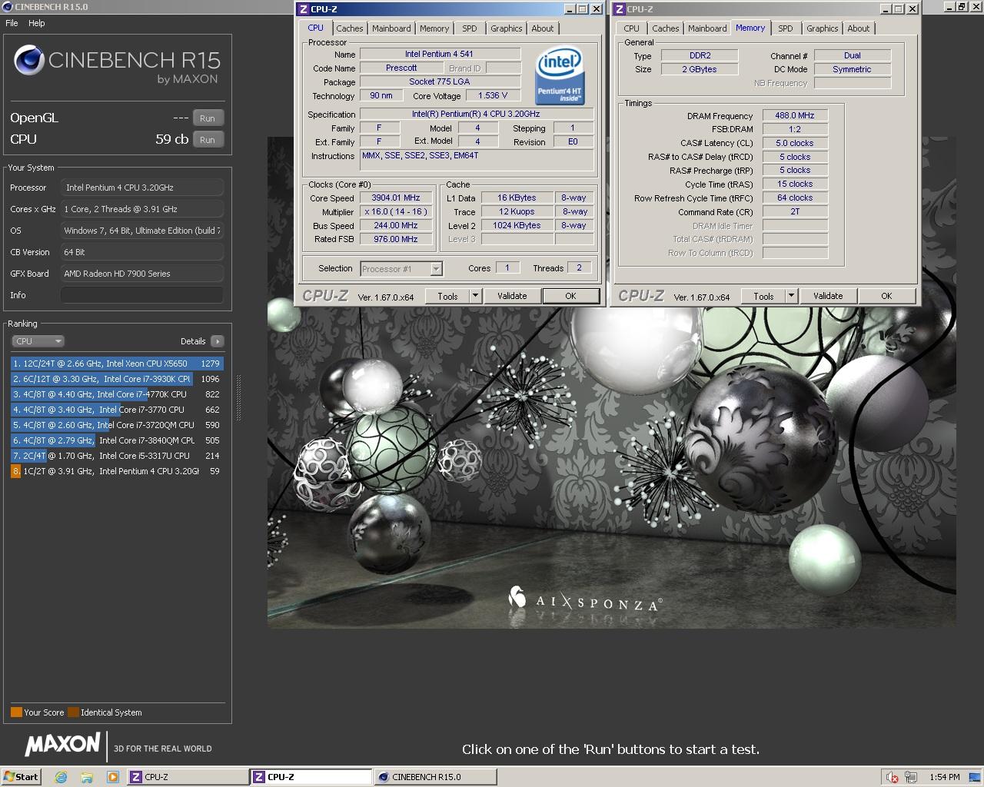The image size is (984, 787).
Task: Click the DRAM Frequency value 488.0 MHz
Action: [795, 115]
